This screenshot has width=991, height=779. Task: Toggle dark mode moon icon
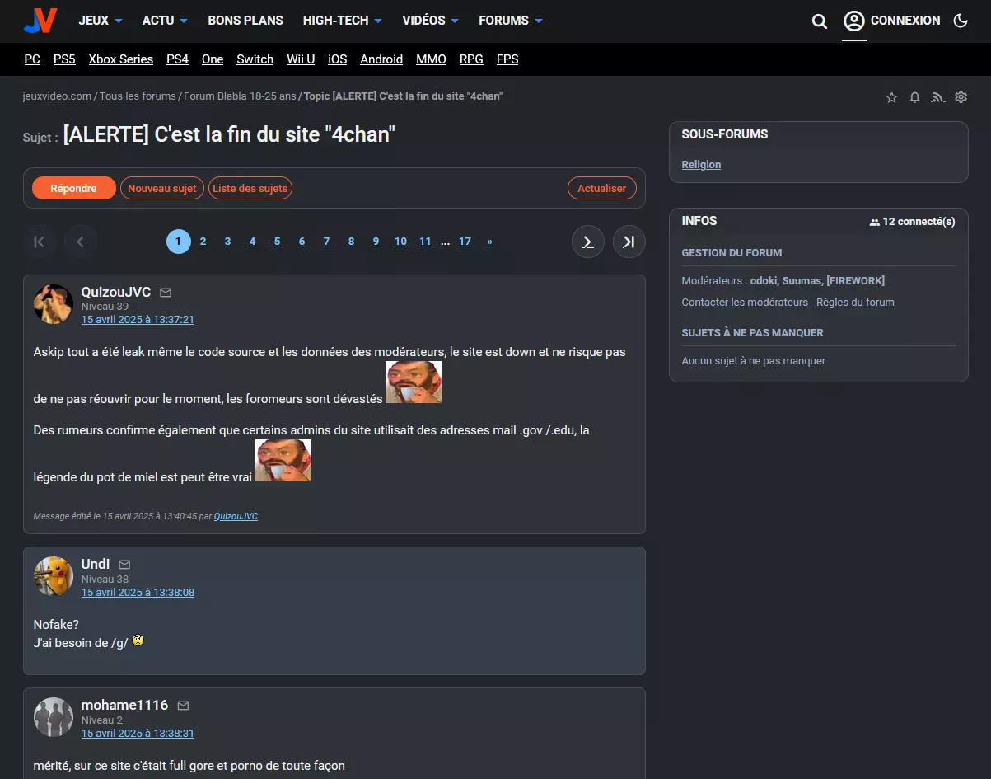click(961, 21)
